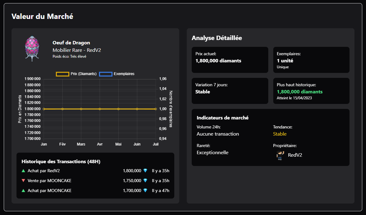This screenshot has height=215, width=366.
Task: Select the Vente par MOONCAKE transaction label
Action: pos(49,181)
